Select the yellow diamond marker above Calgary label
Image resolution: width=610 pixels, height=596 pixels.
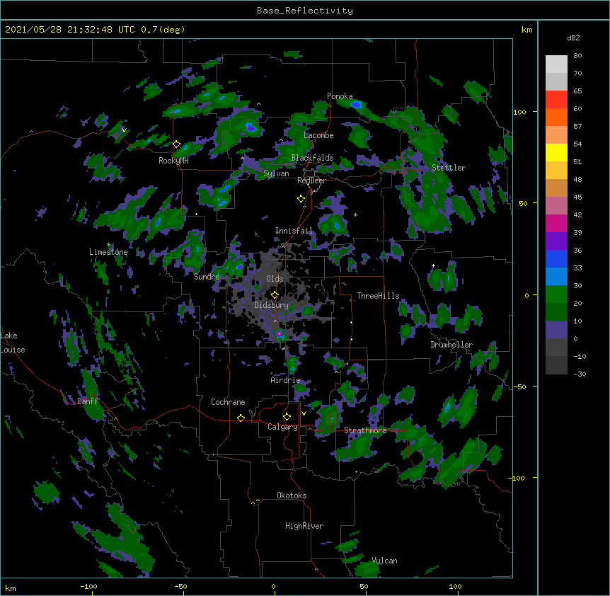click(x=287, y=417)
